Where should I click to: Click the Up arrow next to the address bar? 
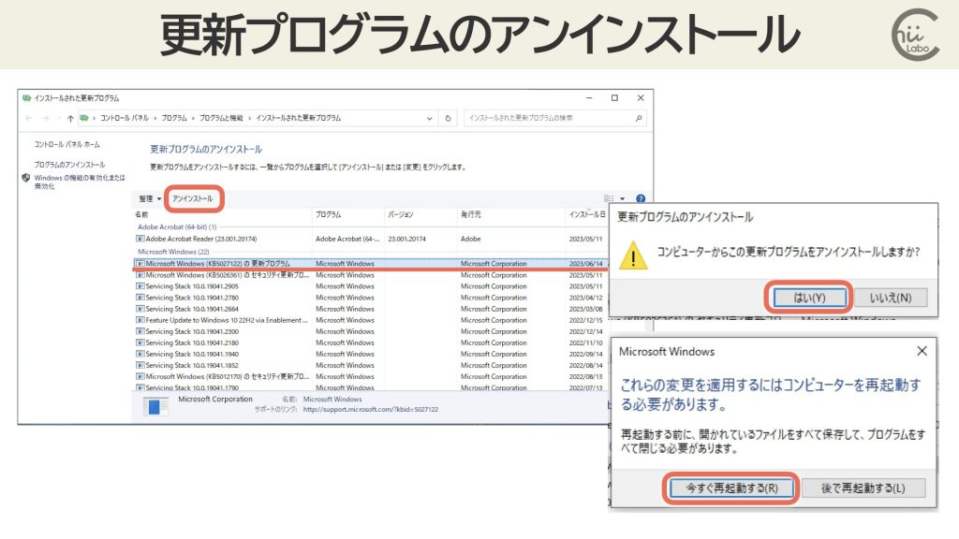point(70,118)
